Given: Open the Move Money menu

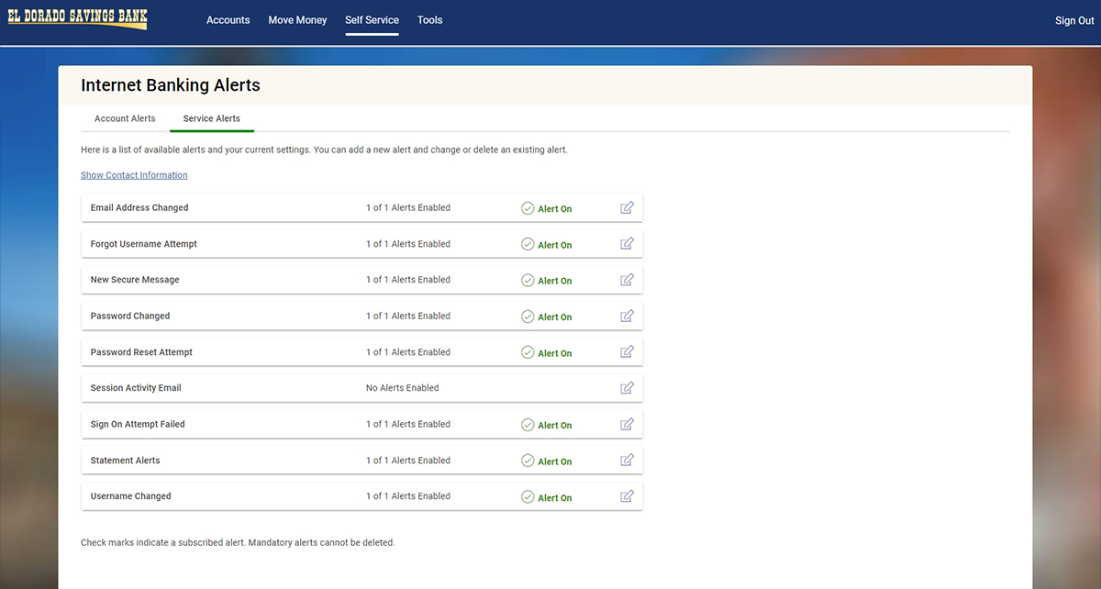Looking at the screenshot, I should (297, 20).
